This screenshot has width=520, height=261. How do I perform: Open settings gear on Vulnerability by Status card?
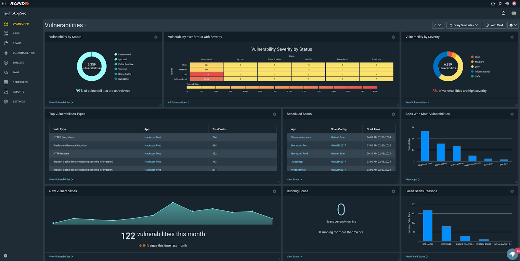(156, 37)
